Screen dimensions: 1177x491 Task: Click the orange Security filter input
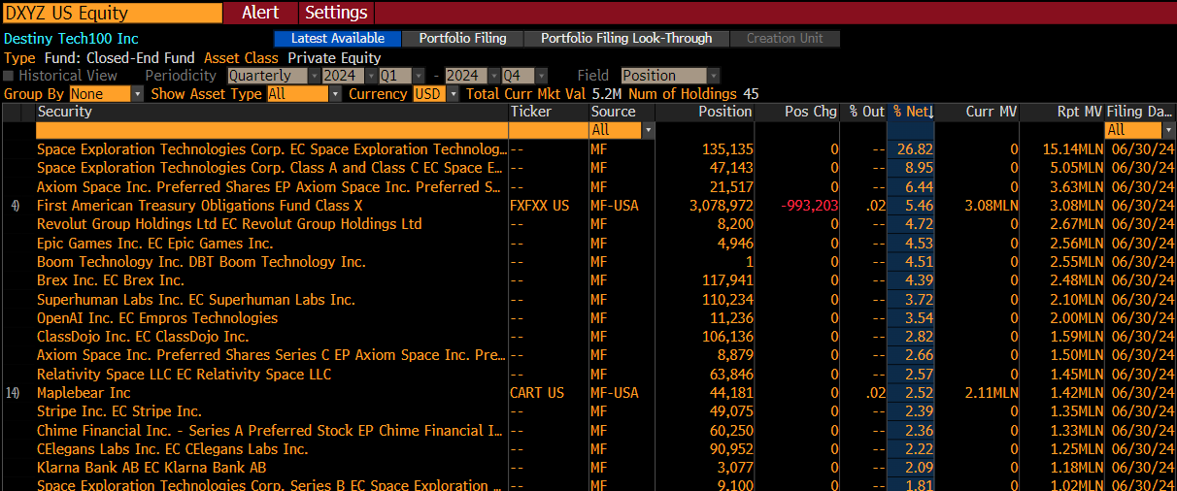(271, 130)
